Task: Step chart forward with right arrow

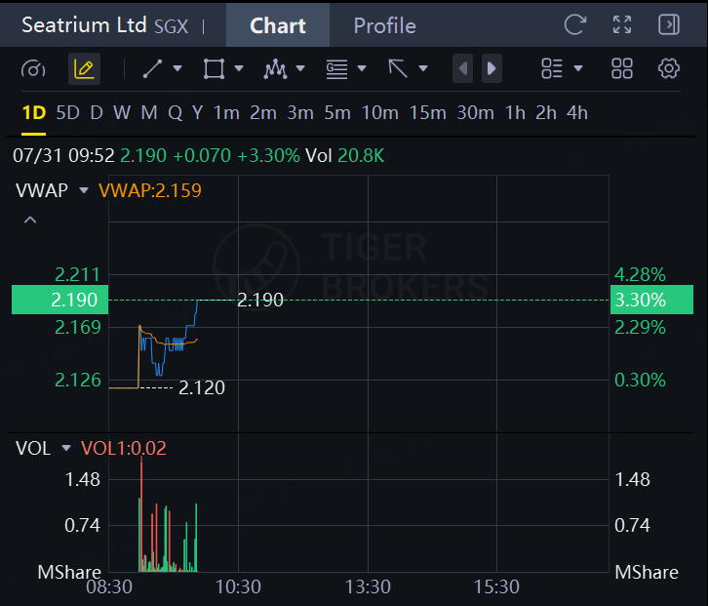Action: (492, 68)
